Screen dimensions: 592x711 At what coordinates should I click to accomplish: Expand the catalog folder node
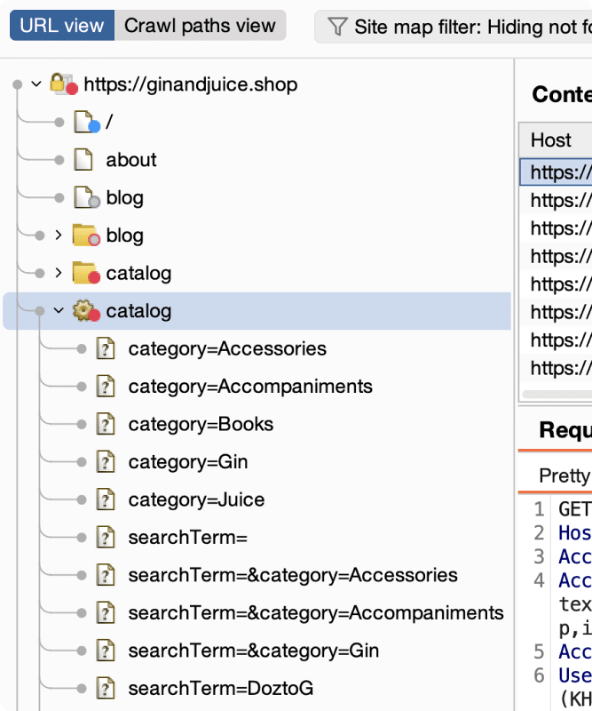pyautogui.click(x=59, y=273)
